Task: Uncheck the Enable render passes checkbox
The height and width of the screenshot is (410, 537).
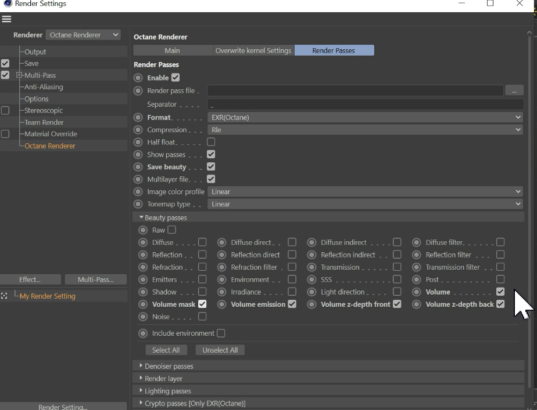Action: click(x=176, y=78)
